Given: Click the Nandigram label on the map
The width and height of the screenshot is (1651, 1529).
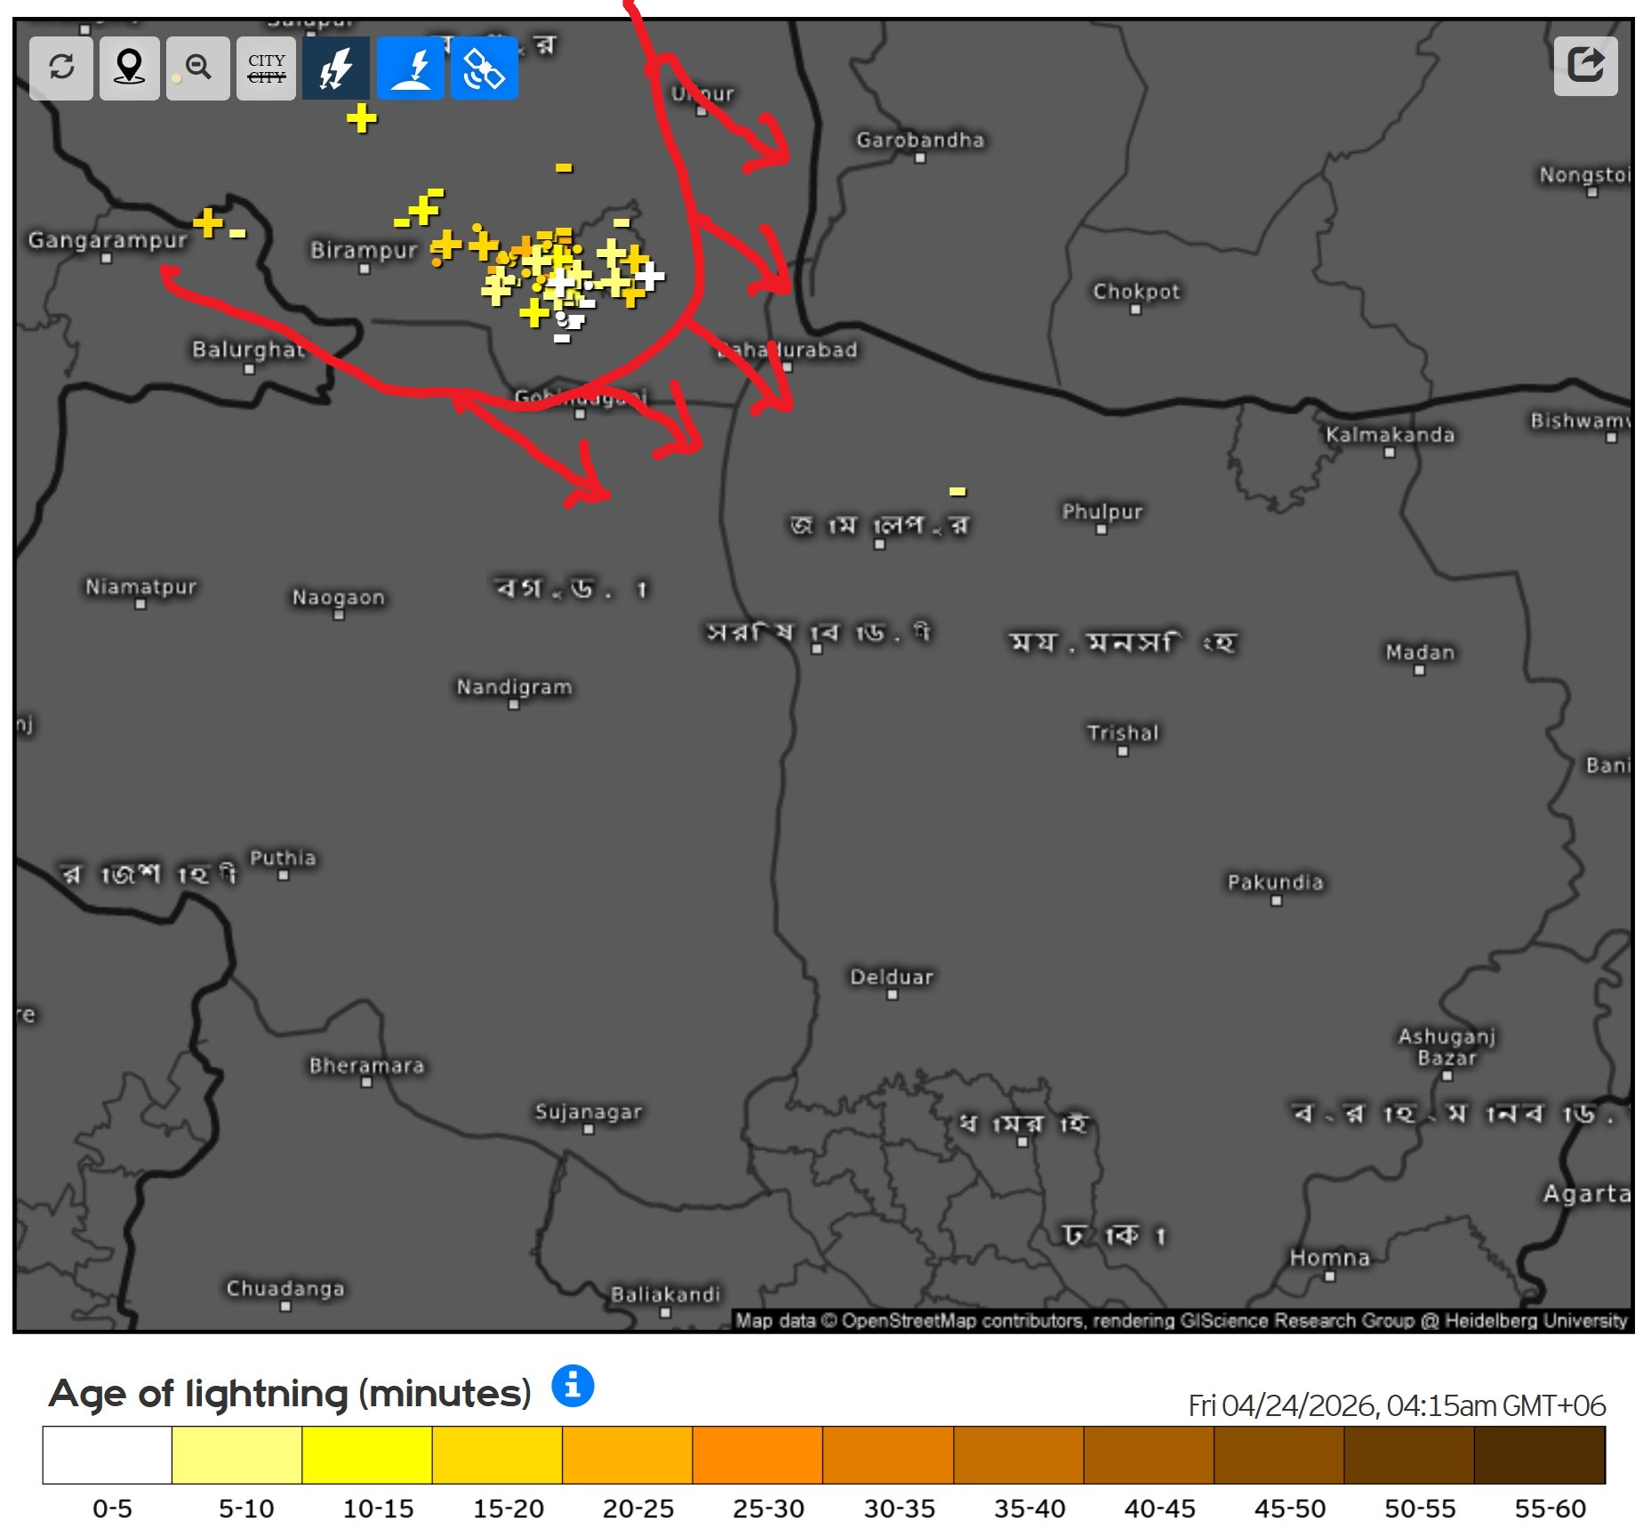Looking at the screenshot, I should (514, 688).
